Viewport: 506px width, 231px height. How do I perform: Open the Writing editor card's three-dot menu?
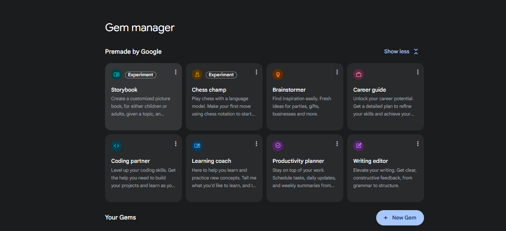418,144
